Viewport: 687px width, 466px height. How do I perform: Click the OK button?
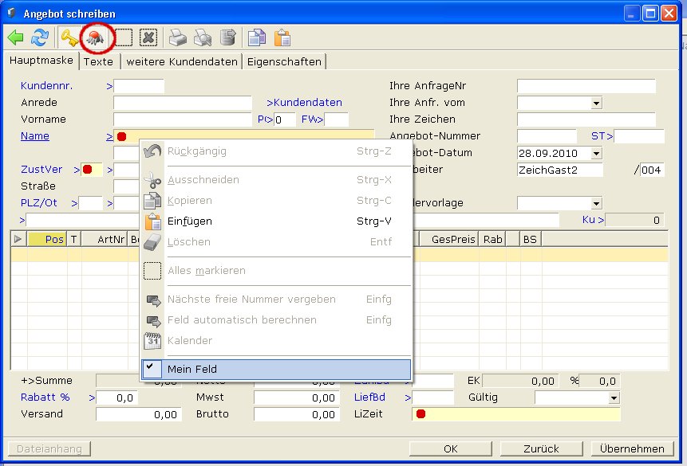(x=452, y=449)
